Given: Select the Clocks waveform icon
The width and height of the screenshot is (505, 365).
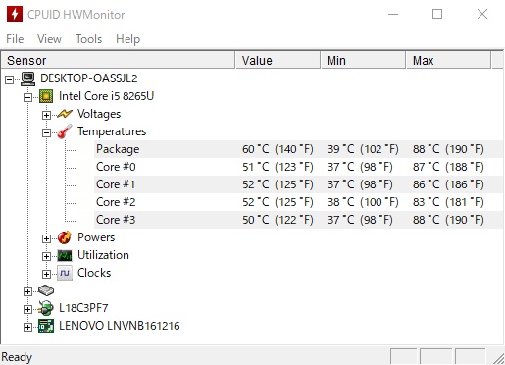Looking at the screenshot, I should click(65, 273).
